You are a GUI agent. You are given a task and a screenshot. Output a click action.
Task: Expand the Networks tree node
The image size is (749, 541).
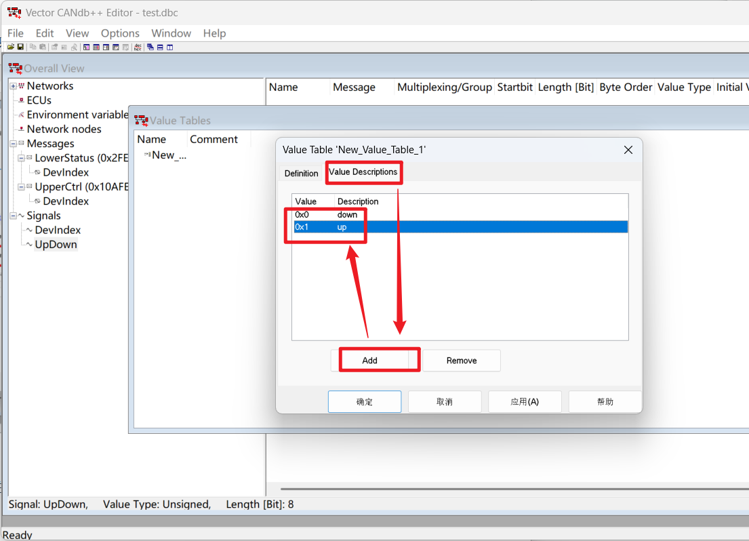click(13, 86)
